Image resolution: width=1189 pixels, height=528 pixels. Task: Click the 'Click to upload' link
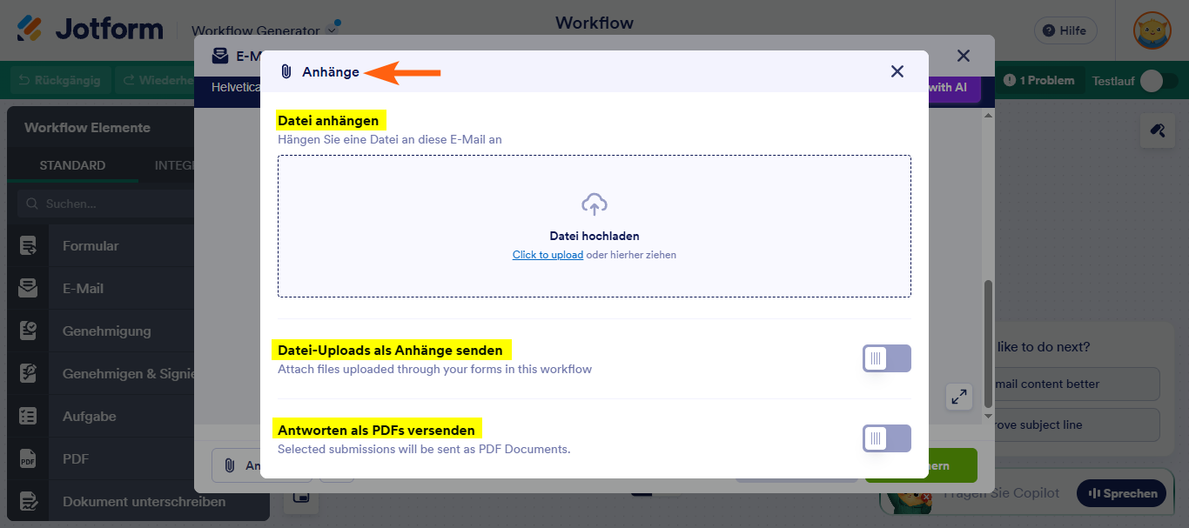click(547, 255)
